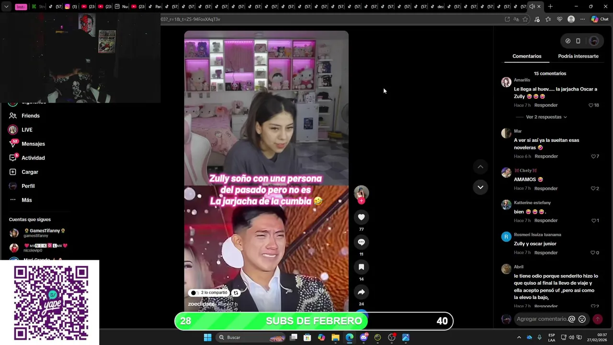Reply to Chely's AMAMOS comment

(x=546, y=188)
